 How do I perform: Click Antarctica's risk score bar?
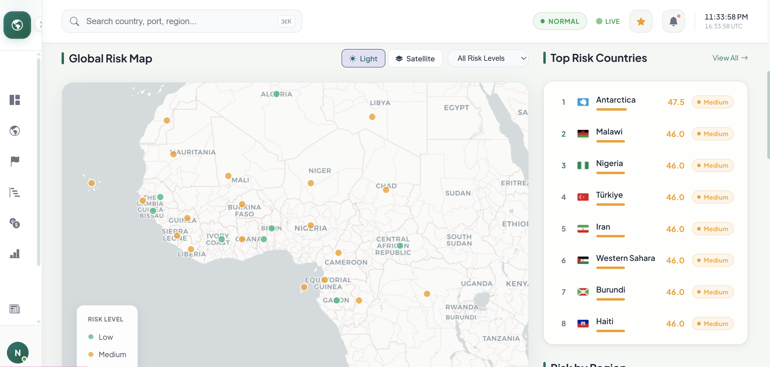pos(611,110)
